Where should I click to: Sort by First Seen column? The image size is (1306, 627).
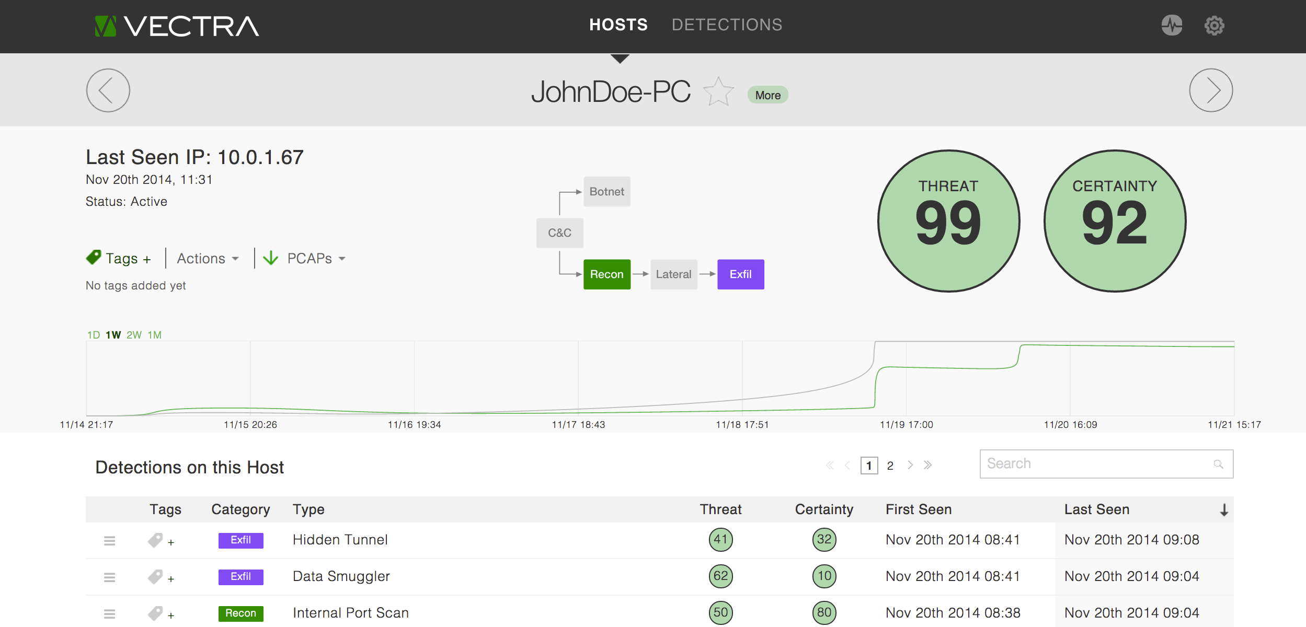pyautogui.click(x=919, y=509)
